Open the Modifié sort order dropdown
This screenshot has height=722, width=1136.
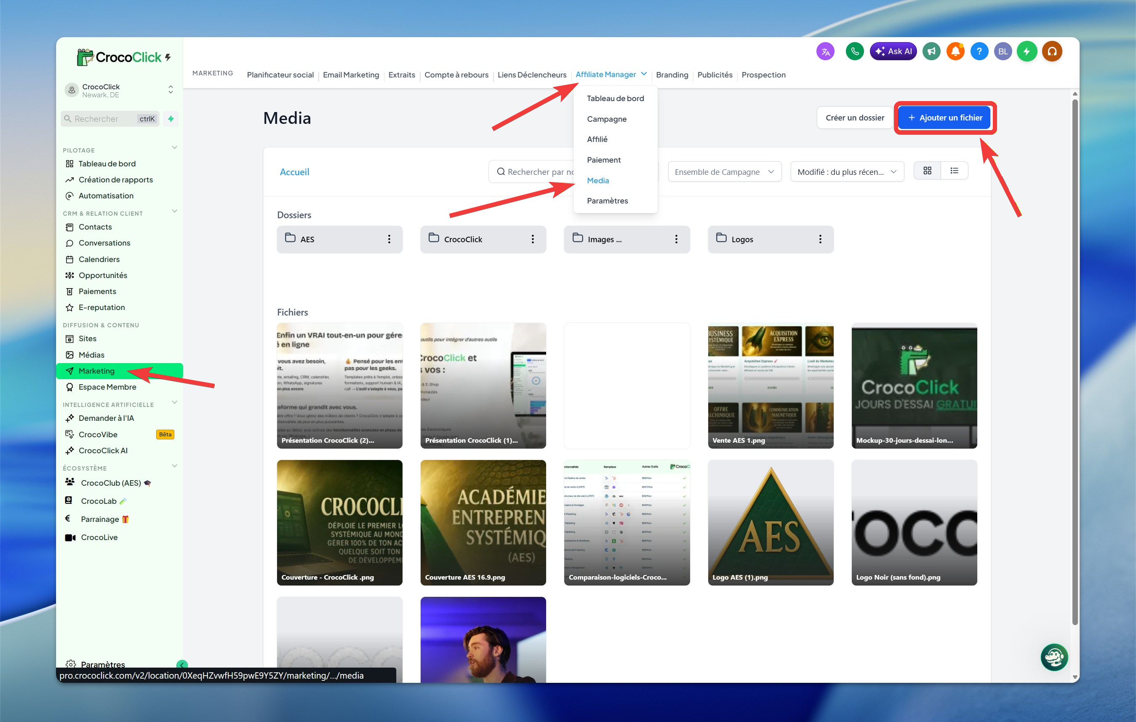847,172
